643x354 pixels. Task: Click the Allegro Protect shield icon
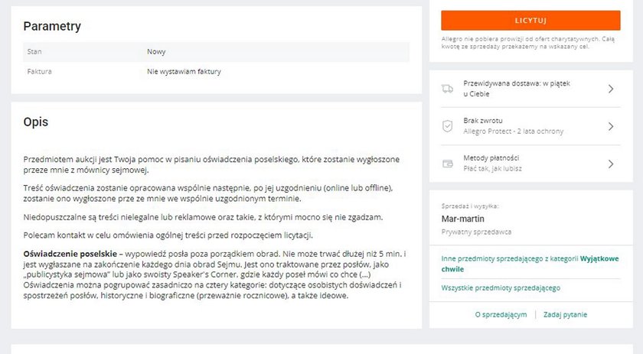(x=447, y=126)
